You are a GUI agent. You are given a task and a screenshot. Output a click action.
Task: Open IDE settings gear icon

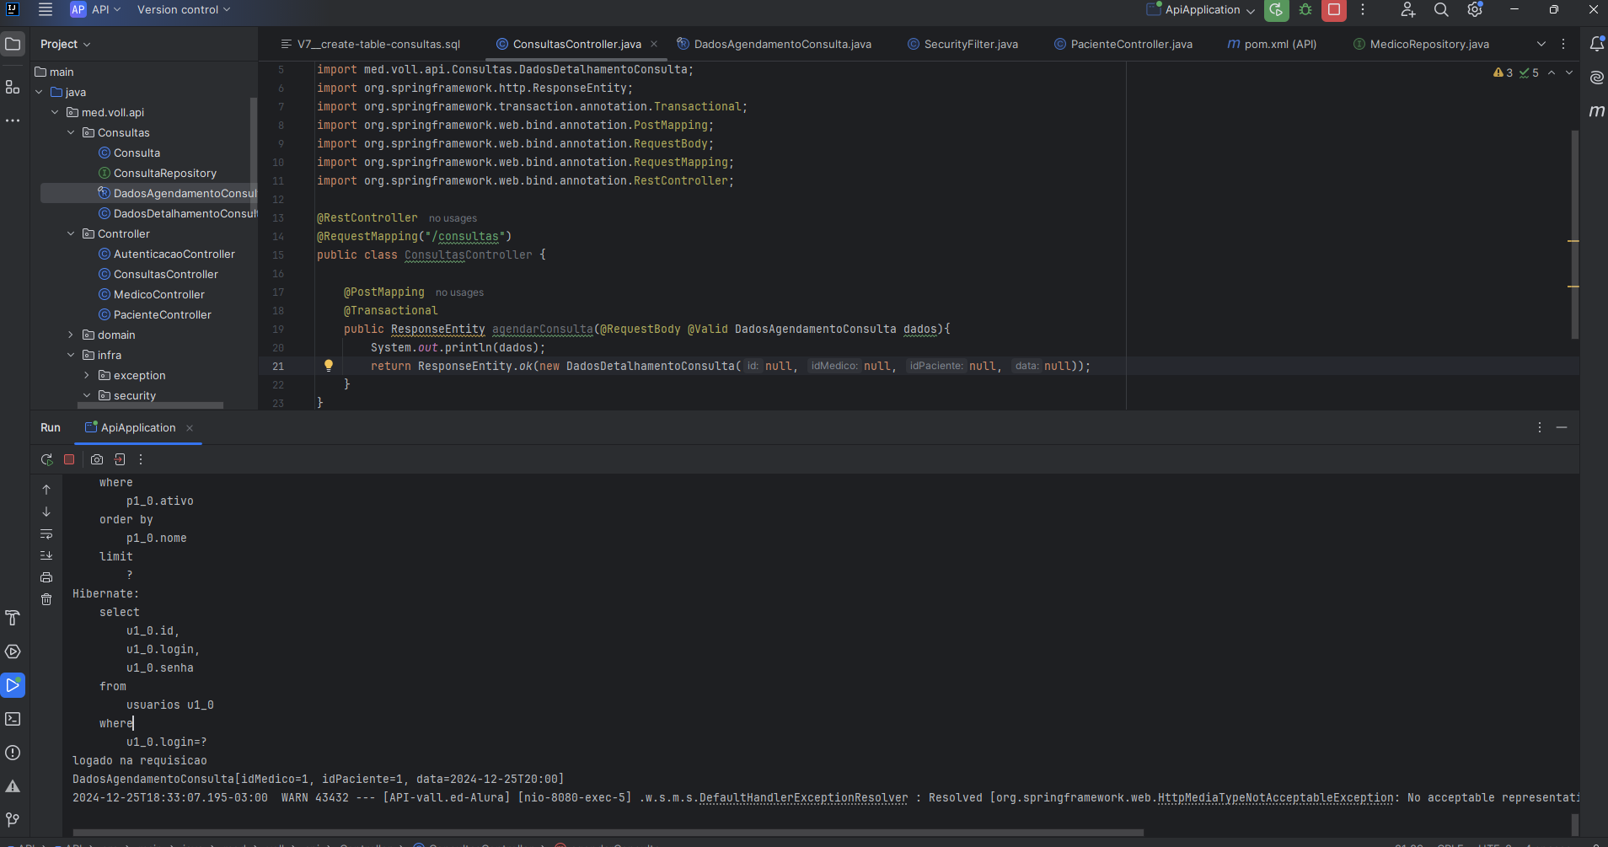click(x=1475, y=10)
